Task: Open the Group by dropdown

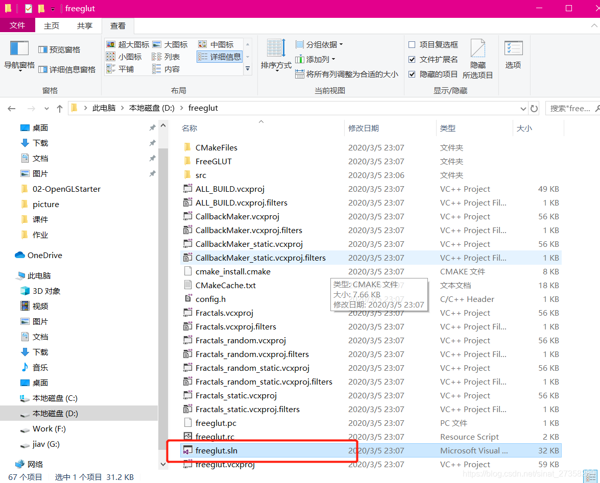Action: click(319, 45)
